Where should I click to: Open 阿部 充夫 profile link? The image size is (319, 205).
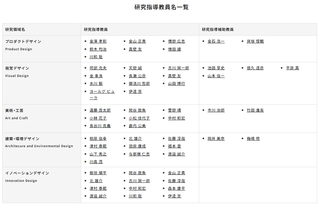(98, 68)
